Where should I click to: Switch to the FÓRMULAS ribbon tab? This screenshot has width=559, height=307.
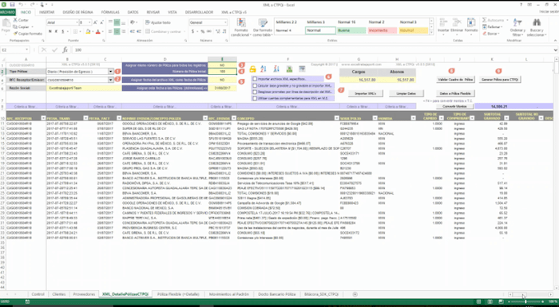tap(110, 12)
